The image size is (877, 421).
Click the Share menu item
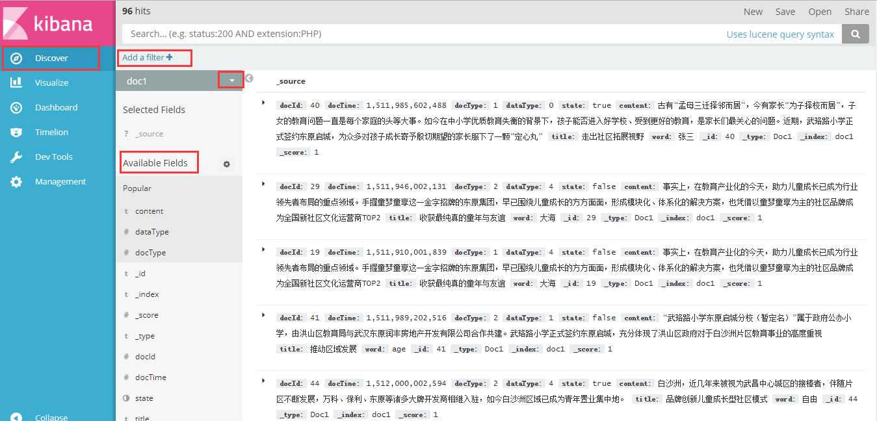857,11
